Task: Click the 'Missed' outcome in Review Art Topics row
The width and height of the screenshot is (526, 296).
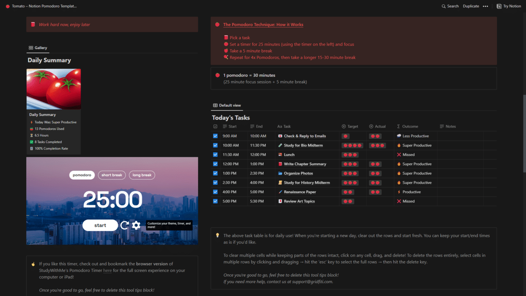Action: coord(416,201)
